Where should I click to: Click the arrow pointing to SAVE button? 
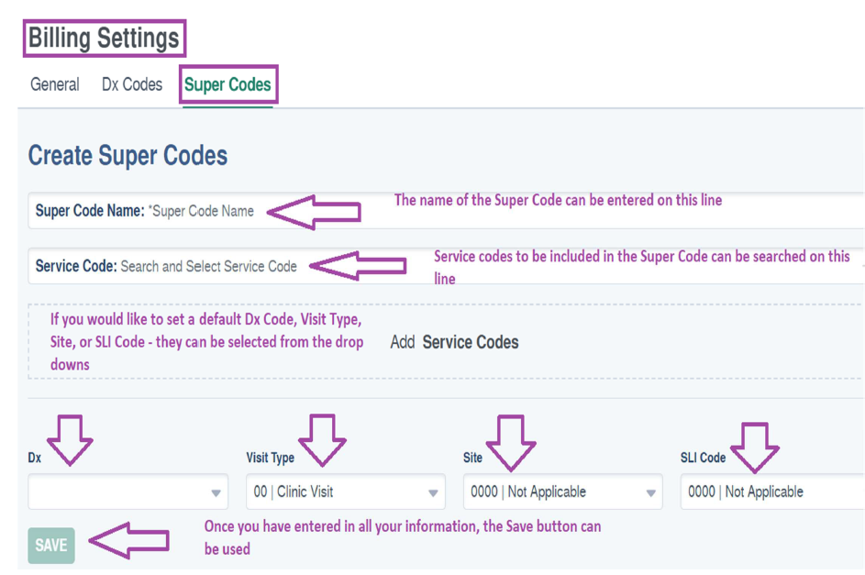tap(129, 540)
